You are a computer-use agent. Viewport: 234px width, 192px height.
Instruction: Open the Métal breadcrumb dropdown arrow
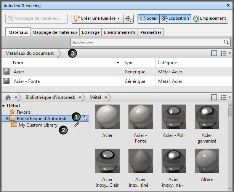(106, 97)
